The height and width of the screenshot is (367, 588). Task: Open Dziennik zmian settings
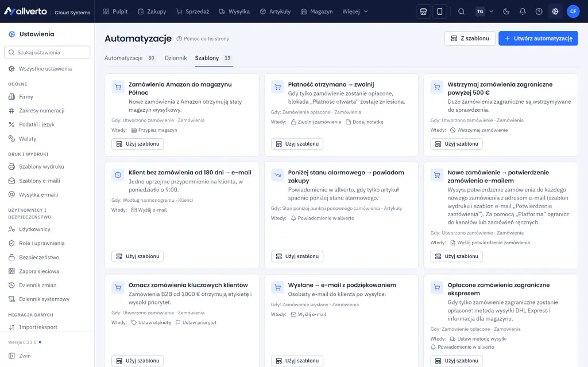[47, 285]
